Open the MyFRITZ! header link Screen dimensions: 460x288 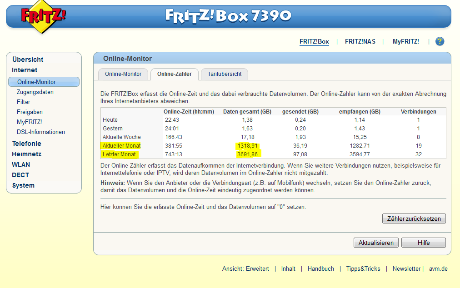[x=406, y=42]
